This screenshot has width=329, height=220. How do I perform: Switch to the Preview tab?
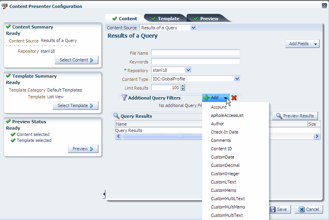206,19
